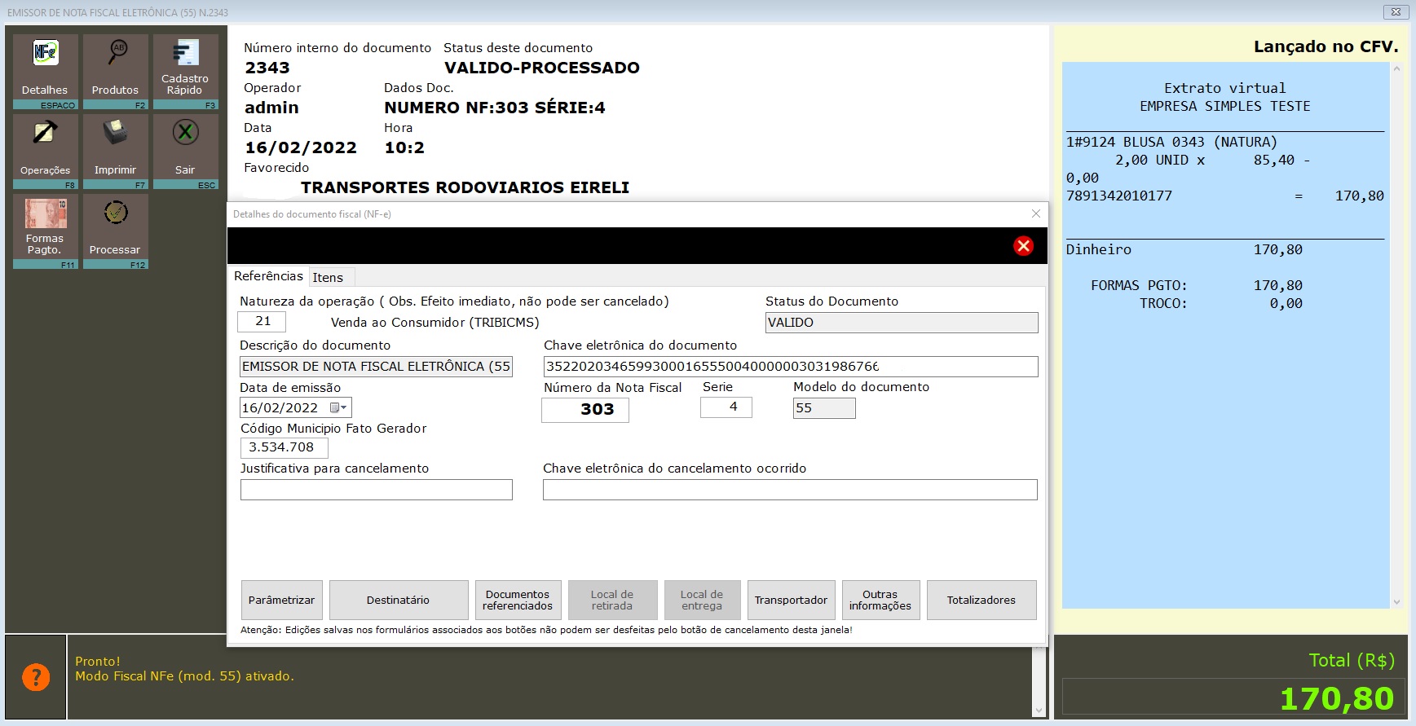This screenshot has height=726, width=1416.
Task: Click the Processar icon
Action: [116, 213]
